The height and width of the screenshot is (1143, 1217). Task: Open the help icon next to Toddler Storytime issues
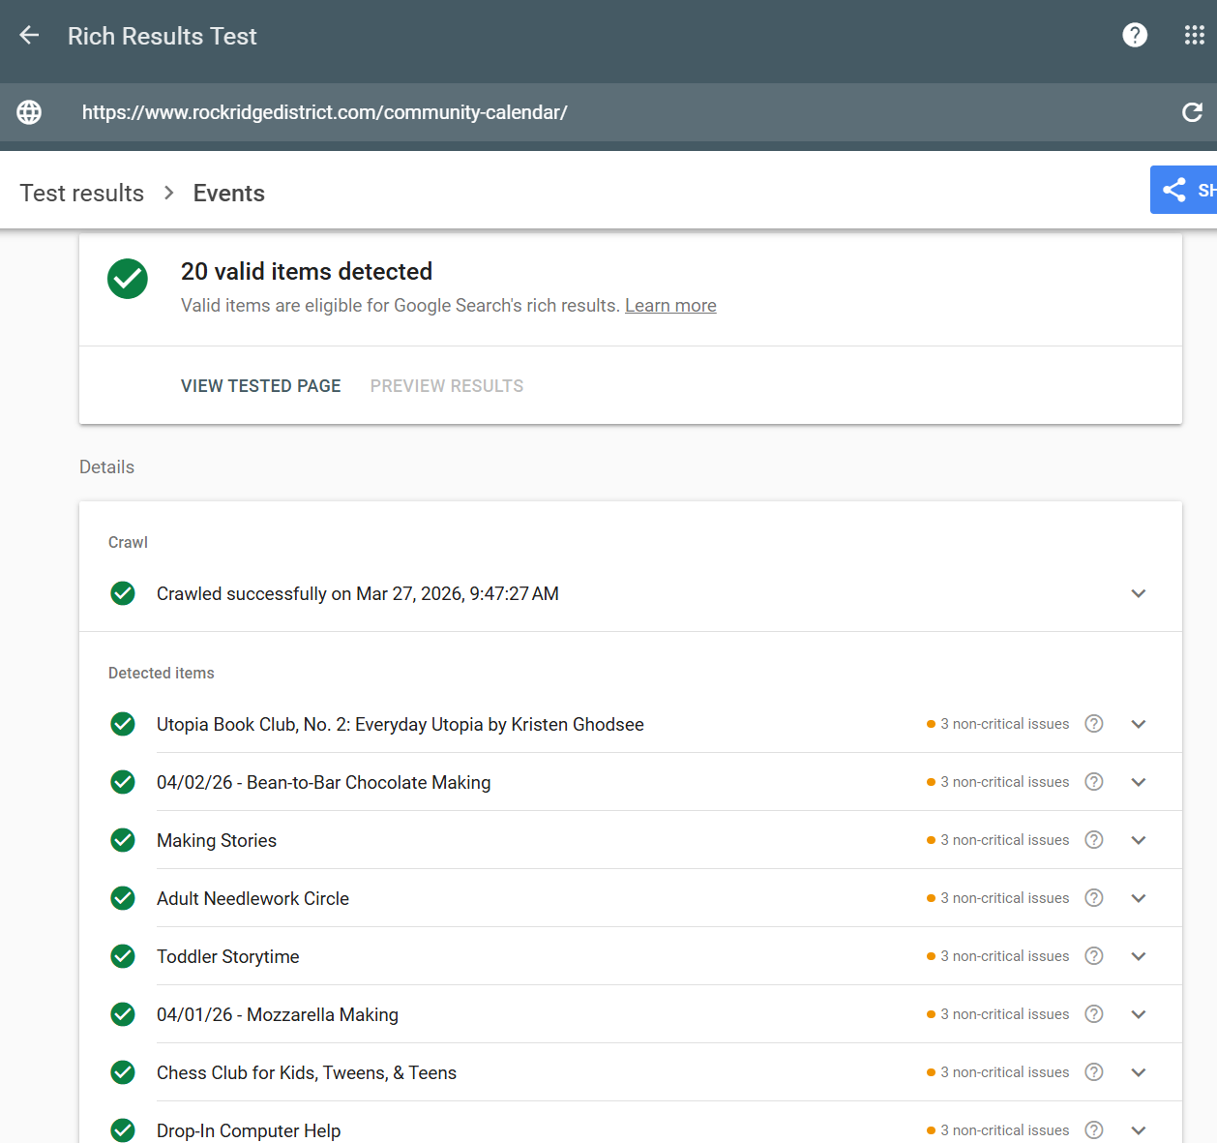point(1093,955)
